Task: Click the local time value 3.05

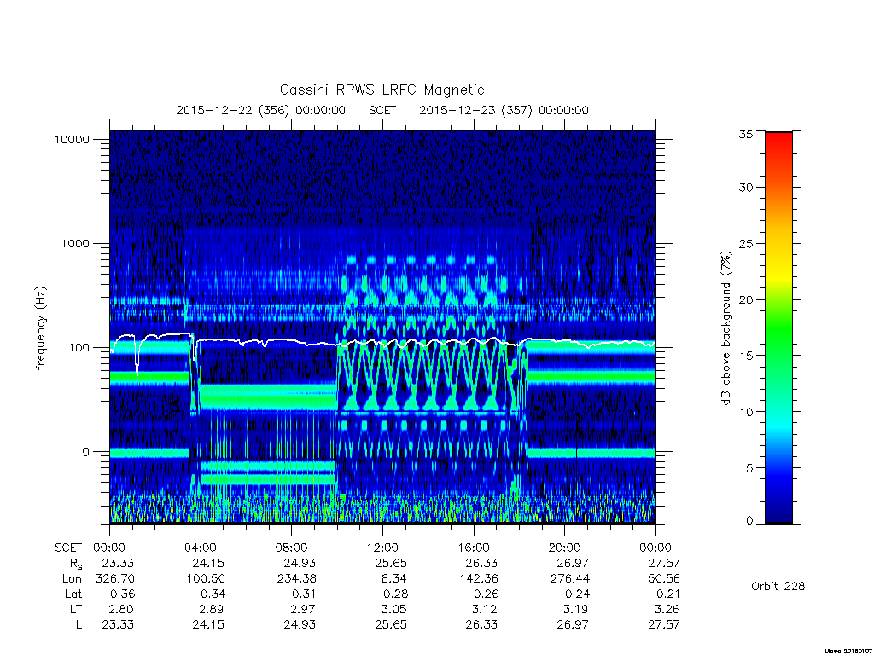Action: [x=394, y=610]
